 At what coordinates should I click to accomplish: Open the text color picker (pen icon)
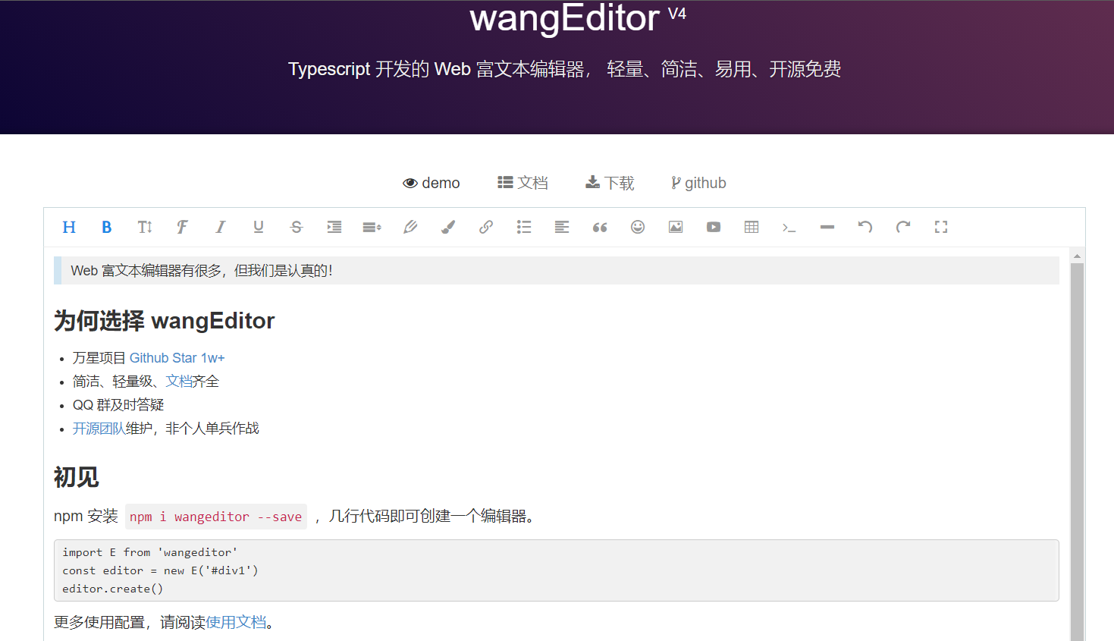[410, 227]
